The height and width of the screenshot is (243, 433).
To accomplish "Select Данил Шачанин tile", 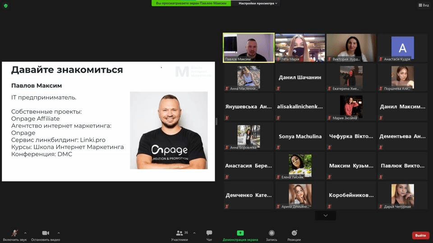I will (300, 77).
